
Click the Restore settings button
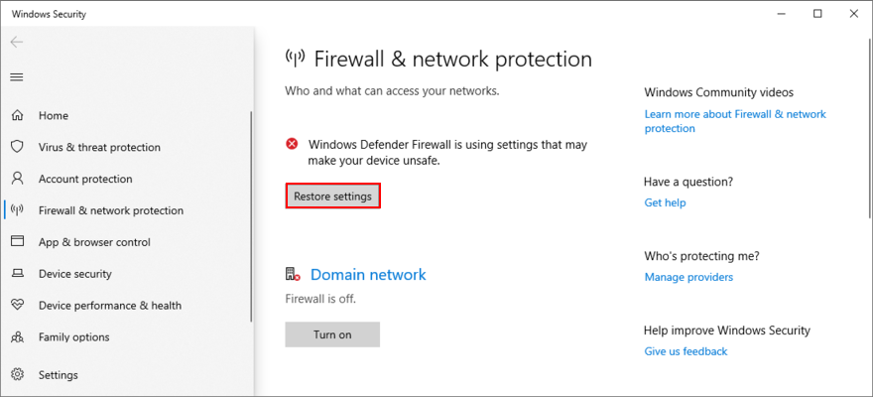click(332, 196)
